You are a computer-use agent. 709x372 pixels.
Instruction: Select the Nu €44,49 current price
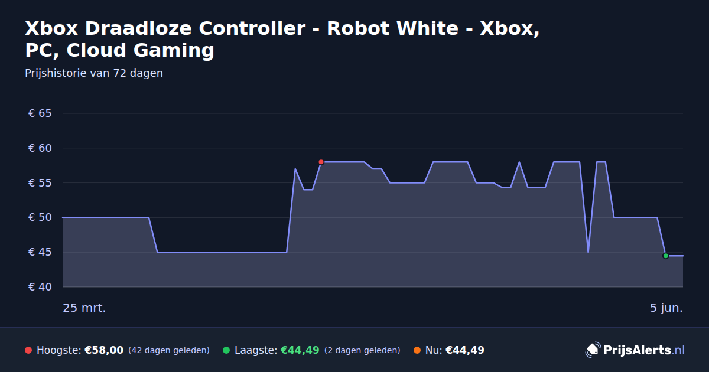pos(464,350)
